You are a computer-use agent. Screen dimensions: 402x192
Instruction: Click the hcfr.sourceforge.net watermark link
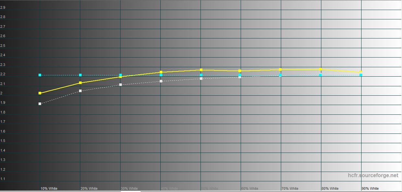click(x=373, y=176)
